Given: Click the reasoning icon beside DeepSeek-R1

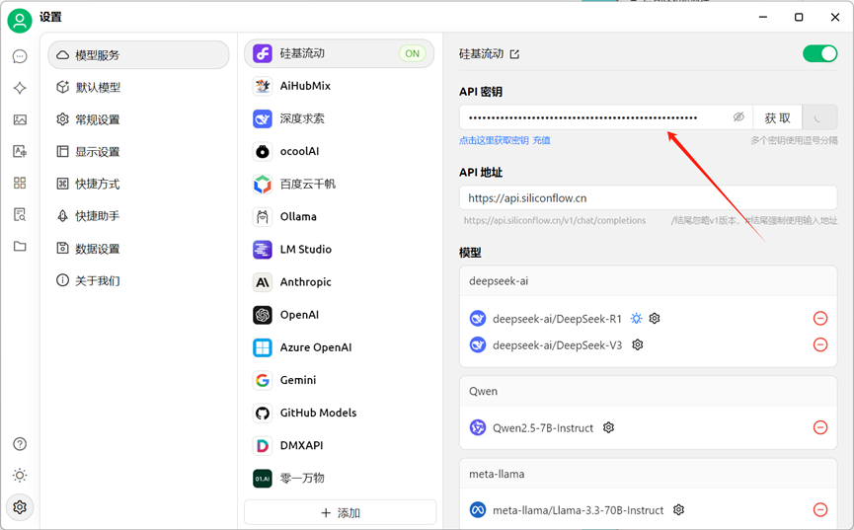Looking at the screenshot, I should 636,318.
